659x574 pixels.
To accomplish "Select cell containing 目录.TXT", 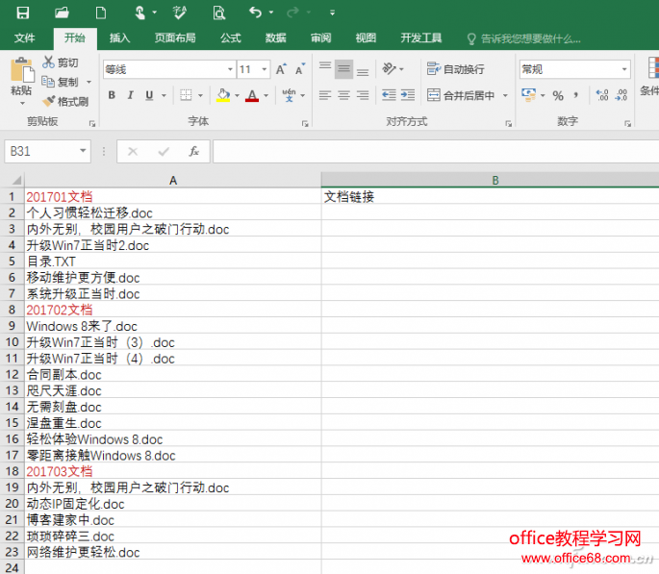I will tap(173, 262).
